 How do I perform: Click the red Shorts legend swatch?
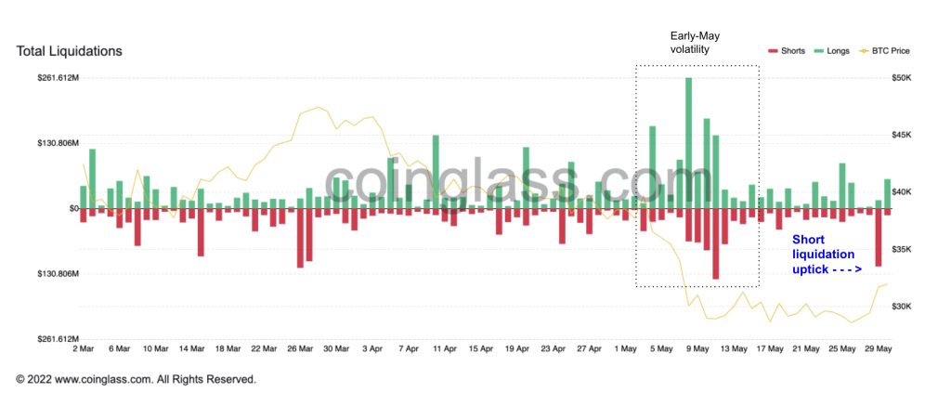click(773, 51)
